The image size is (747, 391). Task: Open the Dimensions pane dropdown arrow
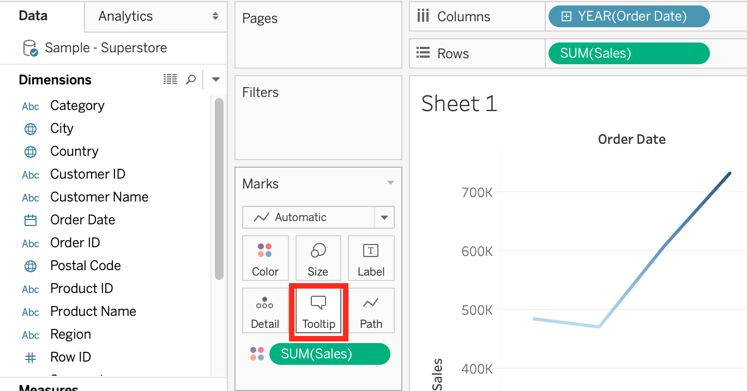(216, 80)
